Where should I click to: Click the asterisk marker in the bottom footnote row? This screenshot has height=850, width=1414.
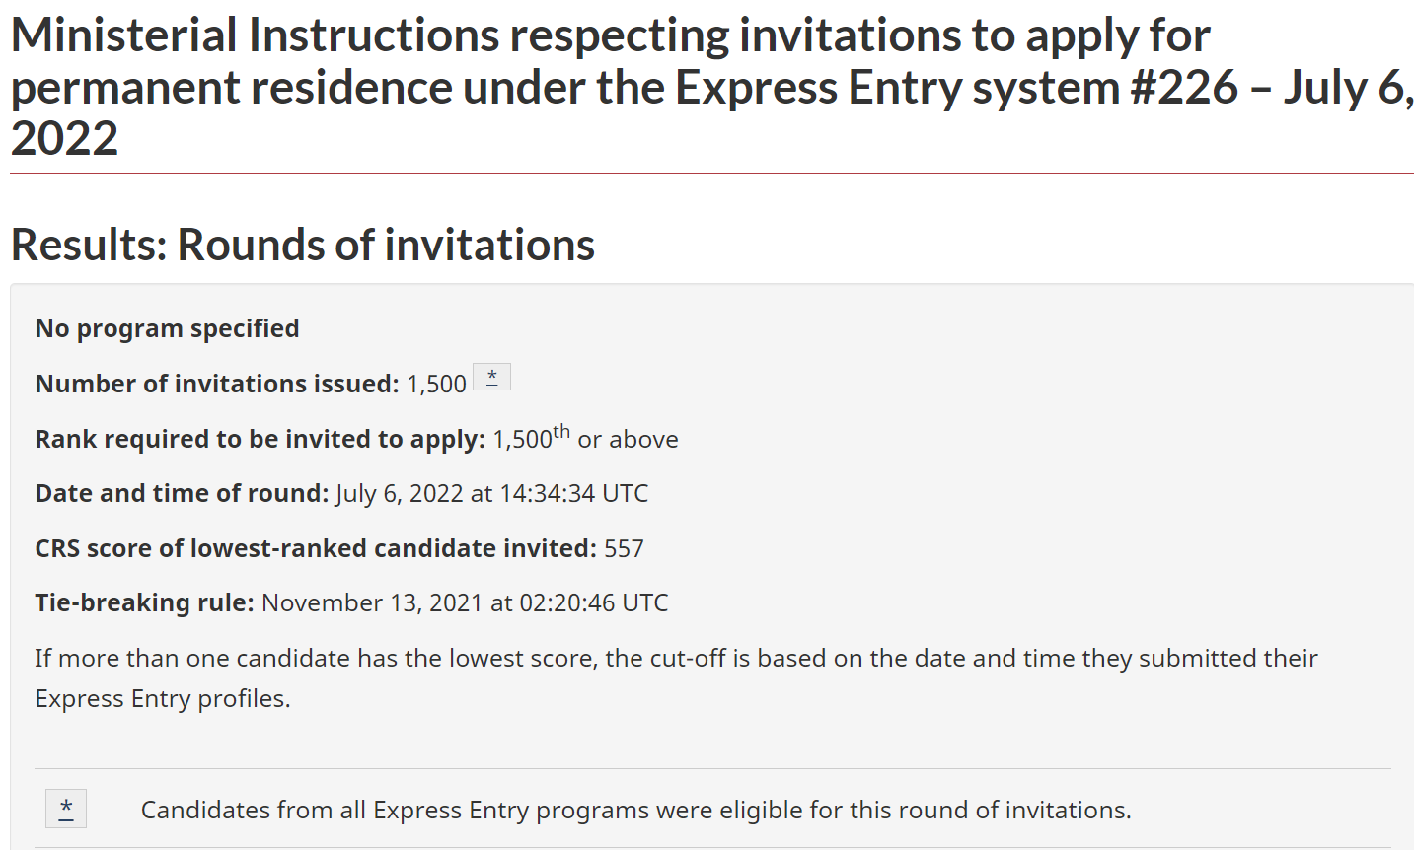click(66, 809)
